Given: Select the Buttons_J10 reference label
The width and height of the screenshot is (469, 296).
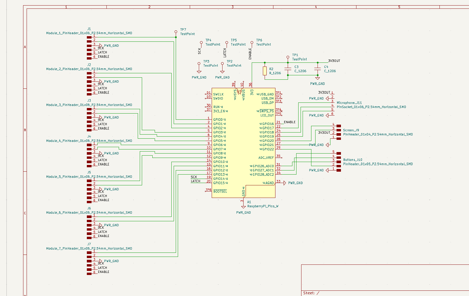Looking at the screenshot, I should (353, 160).
